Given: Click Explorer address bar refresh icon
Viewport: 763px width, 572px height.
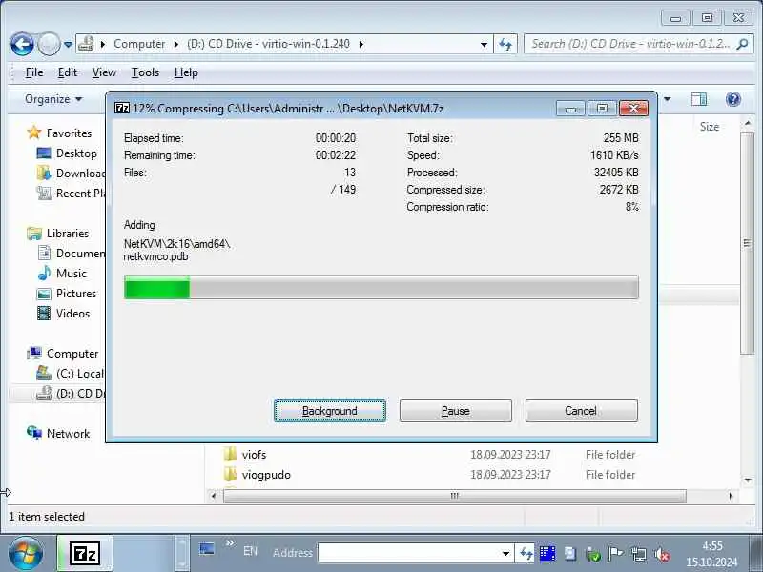Looking at the screenshot, I should [x=505, y=44].
